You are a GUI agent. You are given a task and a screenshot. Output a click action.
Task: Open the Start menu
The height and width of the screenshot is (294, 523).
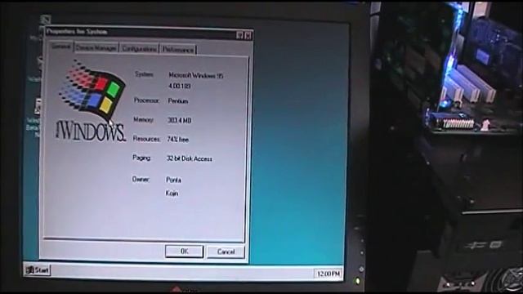(x=38, y=270)
